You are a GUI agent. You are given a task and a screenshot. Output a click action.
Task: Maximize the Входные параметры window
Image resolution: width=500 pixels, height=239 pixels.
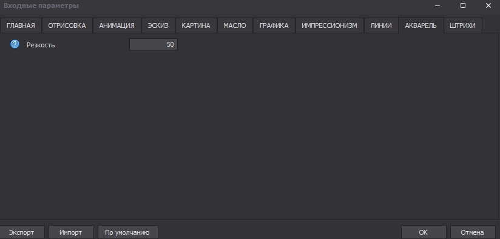[463, 5]
